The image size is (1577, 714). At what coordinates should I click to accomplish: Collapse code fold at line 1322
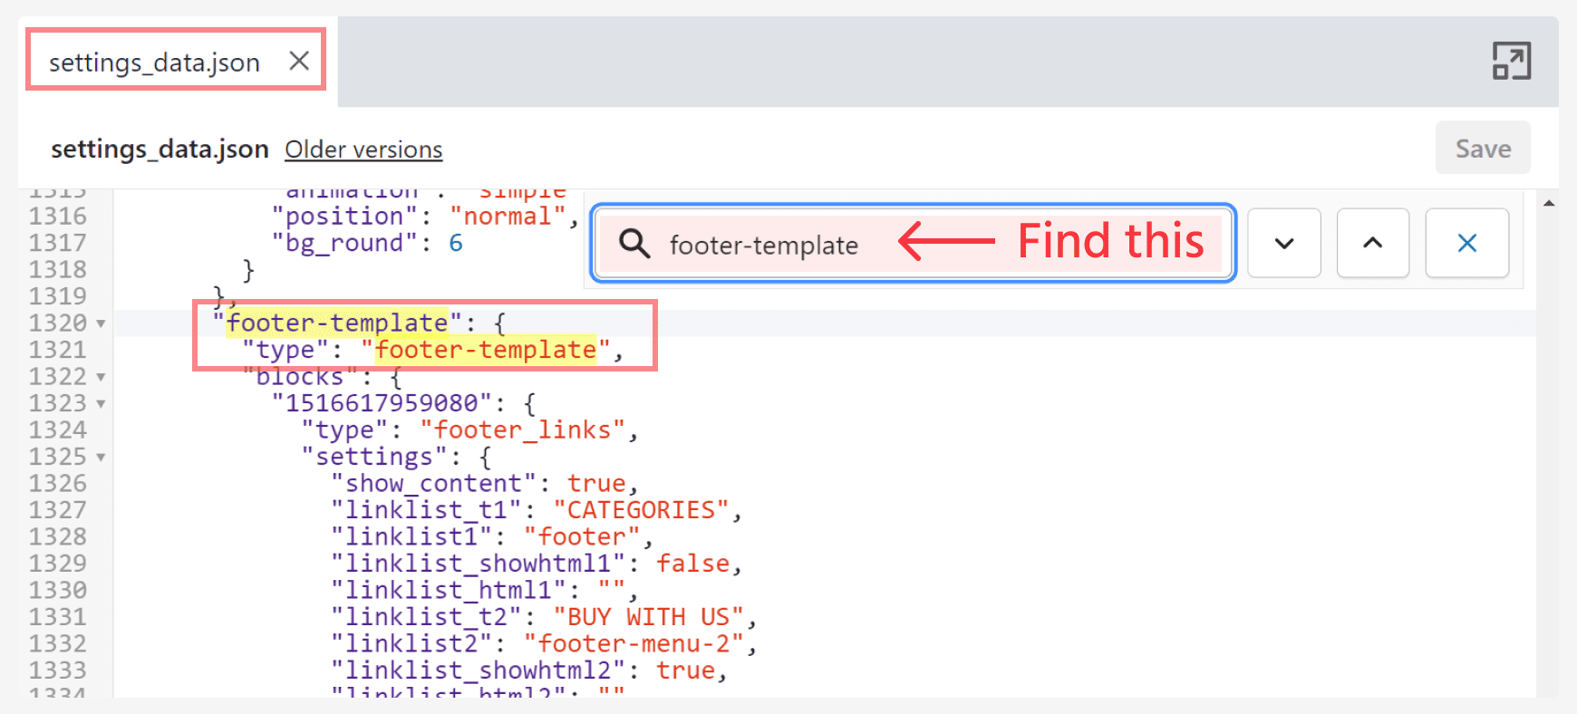101,377
